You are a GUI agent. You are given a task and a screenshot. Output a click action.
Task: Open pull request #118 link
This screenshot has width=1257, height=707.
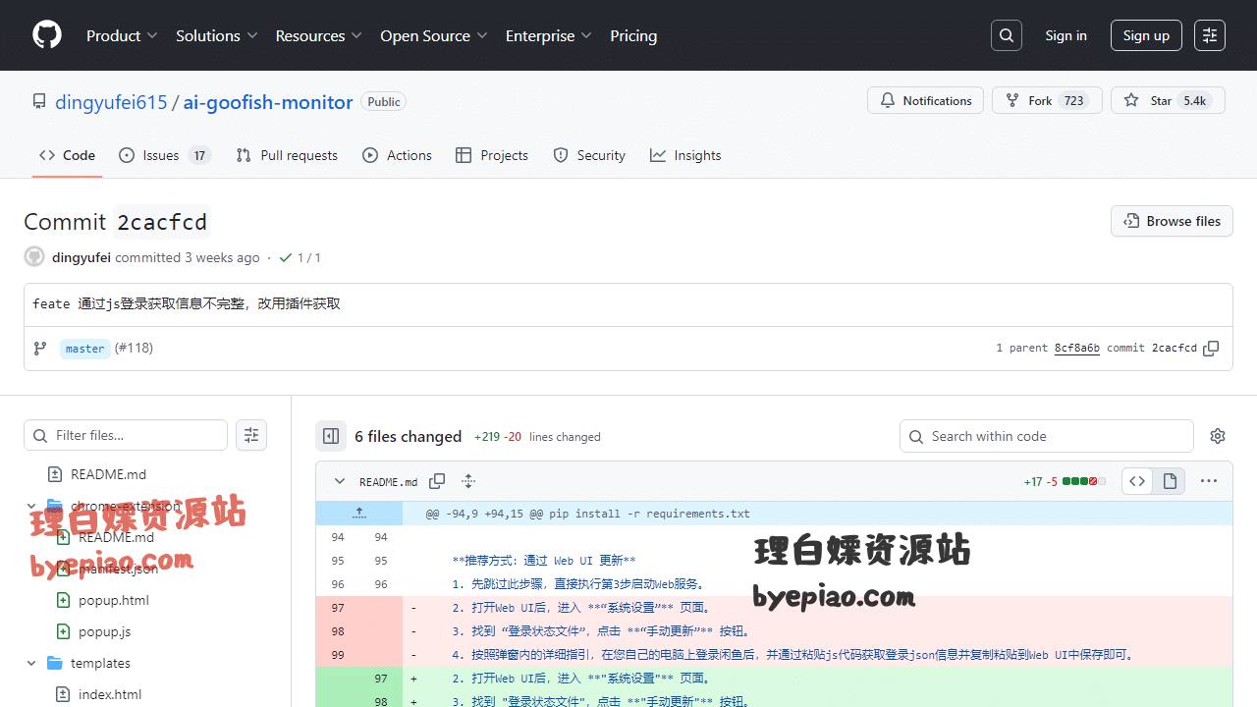point(134,349)
